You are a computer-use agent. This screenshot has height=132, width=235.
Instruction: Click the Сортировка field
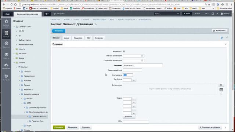pos(128,75)
